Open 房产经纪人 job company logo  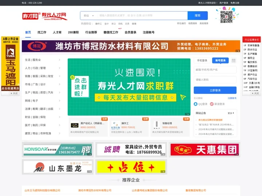[75, 125]
